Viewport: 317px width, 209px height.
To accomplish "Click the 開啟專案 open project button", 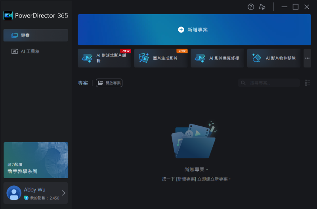I will tap(109, 83).
